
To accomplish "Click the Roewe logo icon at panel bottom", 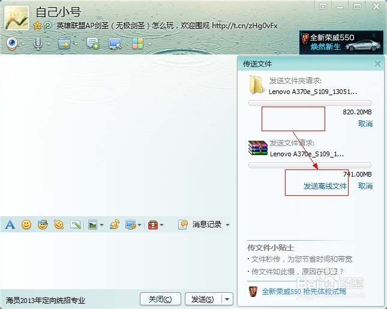I will tap(253, 292).
